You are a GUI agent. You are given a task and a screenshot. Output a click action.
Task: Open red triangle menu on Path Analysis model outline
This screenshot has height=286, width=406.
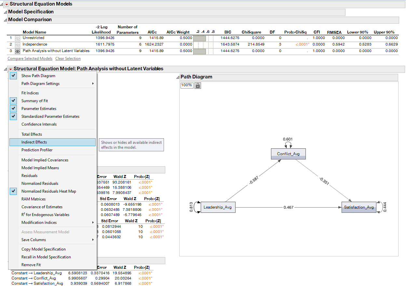click(10, 69)
